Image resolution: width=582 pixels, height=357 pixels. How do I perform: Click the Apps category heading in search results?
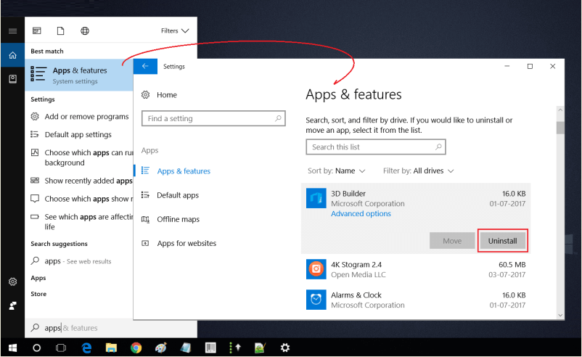coord(38,278)
